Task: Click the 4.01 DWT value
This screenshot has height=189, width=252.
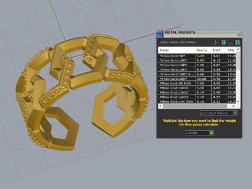Action: (216, 56)
